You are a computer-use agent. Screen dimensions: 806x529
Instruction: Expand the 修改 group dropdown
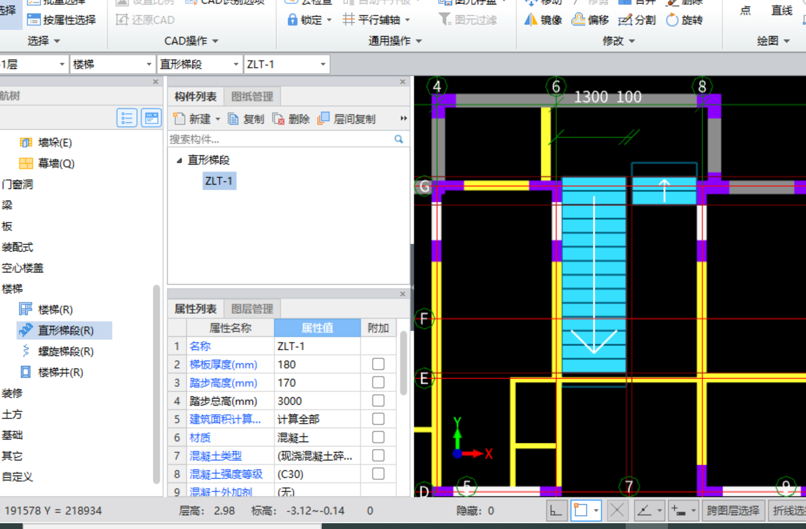(x=632, y=41)
